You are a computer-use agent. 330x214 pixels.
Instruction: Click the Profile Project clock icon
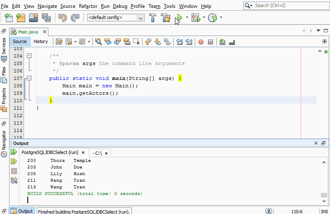coord(212,18)
